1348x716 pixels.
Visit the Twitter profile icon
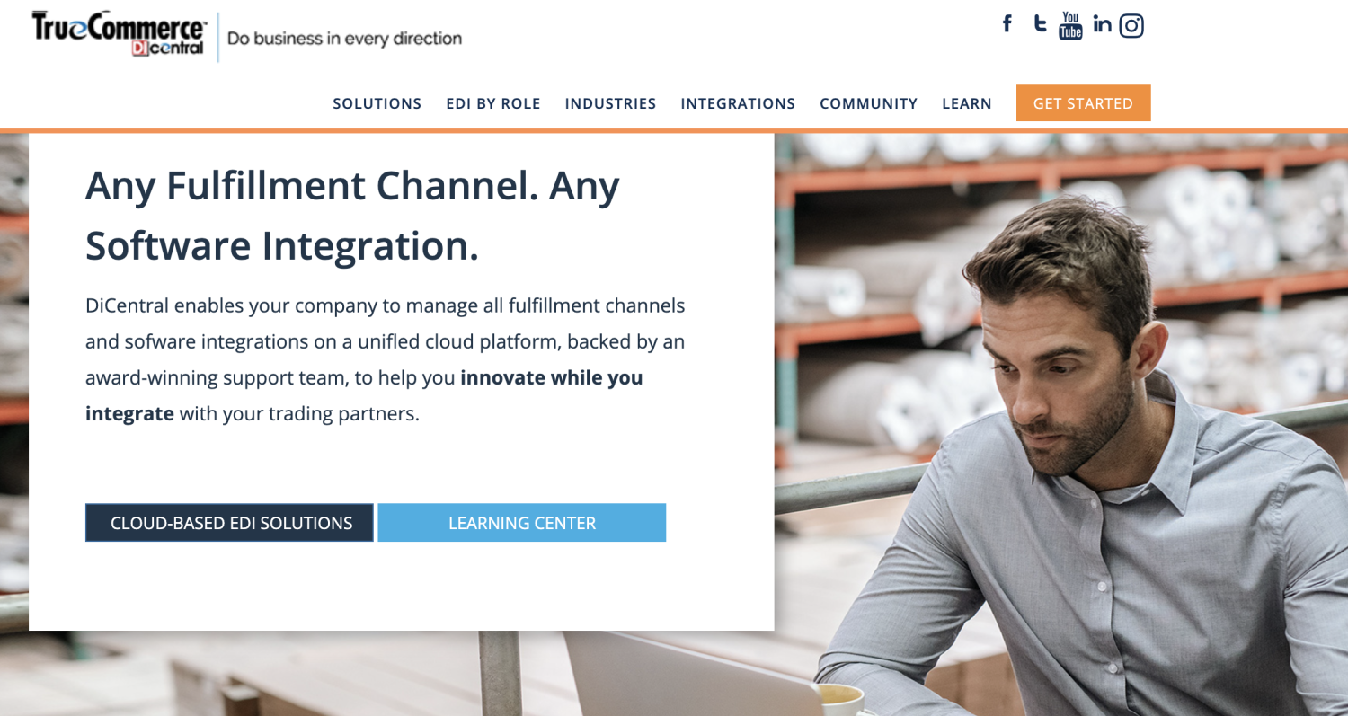[1040, 24]
